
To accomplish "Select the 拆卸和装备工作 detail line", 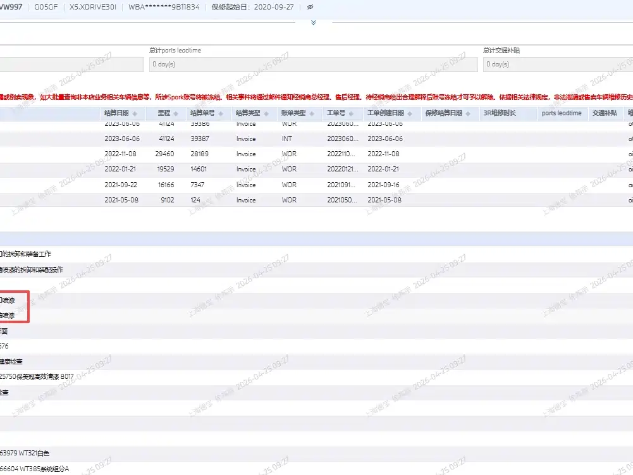I will tap(316, 254).
